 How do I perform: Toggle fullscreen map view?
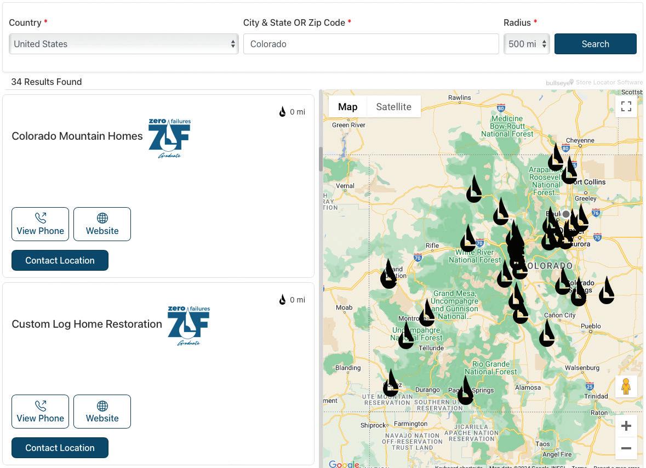pyautogui.click(x=626, y=106)
